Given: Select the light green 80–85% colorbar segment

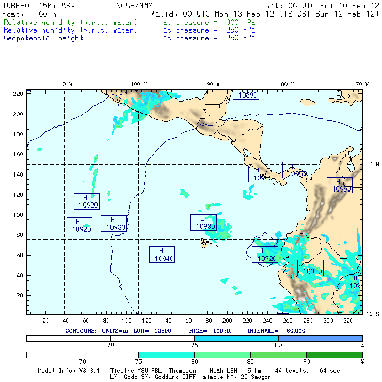Looking at the screenshot, I should coord(222,355).
